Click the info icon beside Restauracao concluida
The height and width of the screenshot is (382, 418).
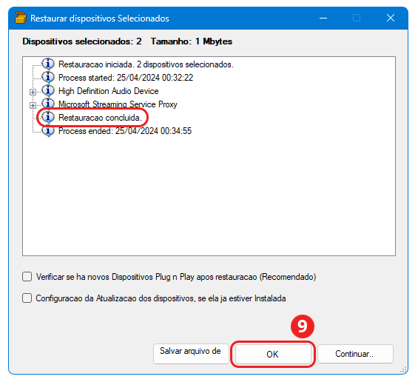click(48, 117)
